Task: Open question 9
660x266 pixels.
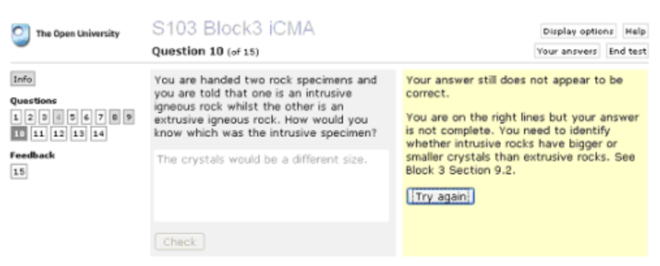Action: tap(129, 117)
